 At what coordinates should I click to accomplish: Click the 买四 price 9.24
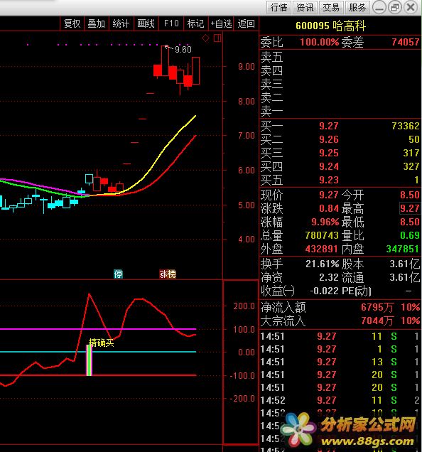point(329,166)
